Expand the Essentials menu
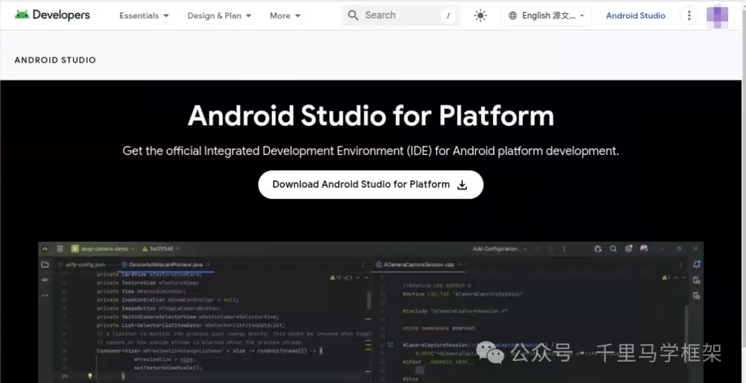The image size is (746, 383). [x=144, y=15]
